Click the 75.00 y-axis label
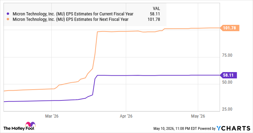 (x=227, y=55)
